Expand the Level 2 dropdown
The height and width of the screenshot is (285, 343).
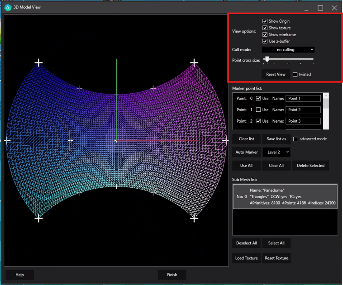(276, 152)
